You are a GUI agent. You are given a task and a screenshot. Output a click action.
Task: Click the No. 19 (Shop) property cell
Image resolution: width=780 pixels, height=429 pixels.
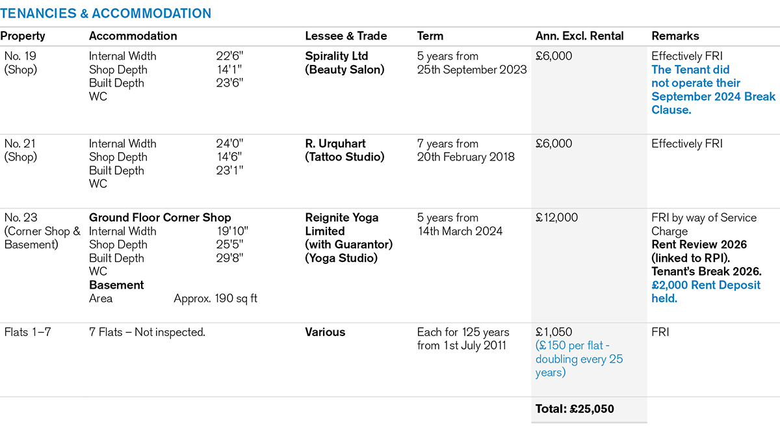[21, 63]
